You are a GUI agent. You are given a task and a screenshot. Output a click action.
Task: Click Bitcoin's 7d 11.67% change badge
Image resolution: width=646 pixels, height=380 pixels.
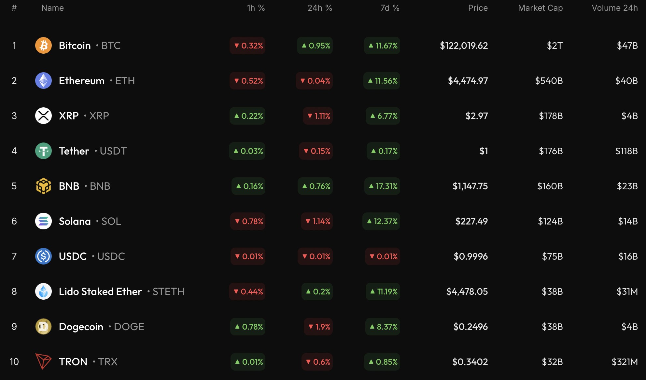[382, 46]
